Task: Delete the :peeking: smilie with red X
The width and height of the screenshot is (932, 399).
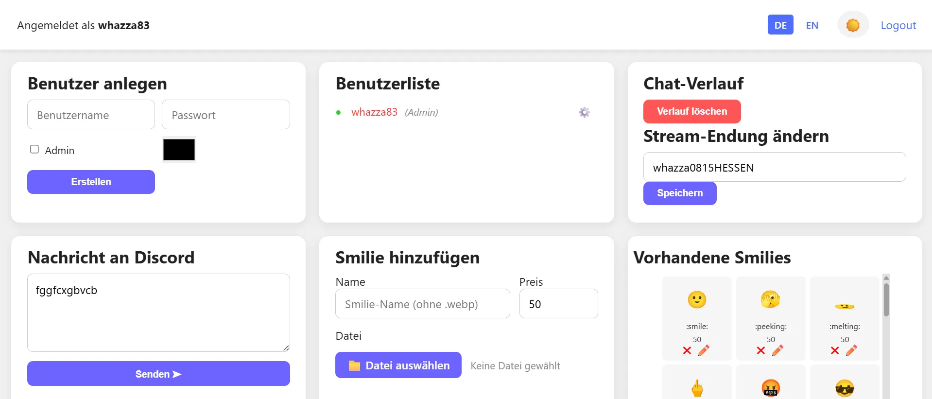Action: pos(760,350)
